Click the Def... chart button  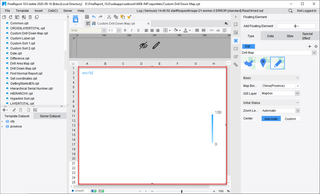tap(249, 46)
